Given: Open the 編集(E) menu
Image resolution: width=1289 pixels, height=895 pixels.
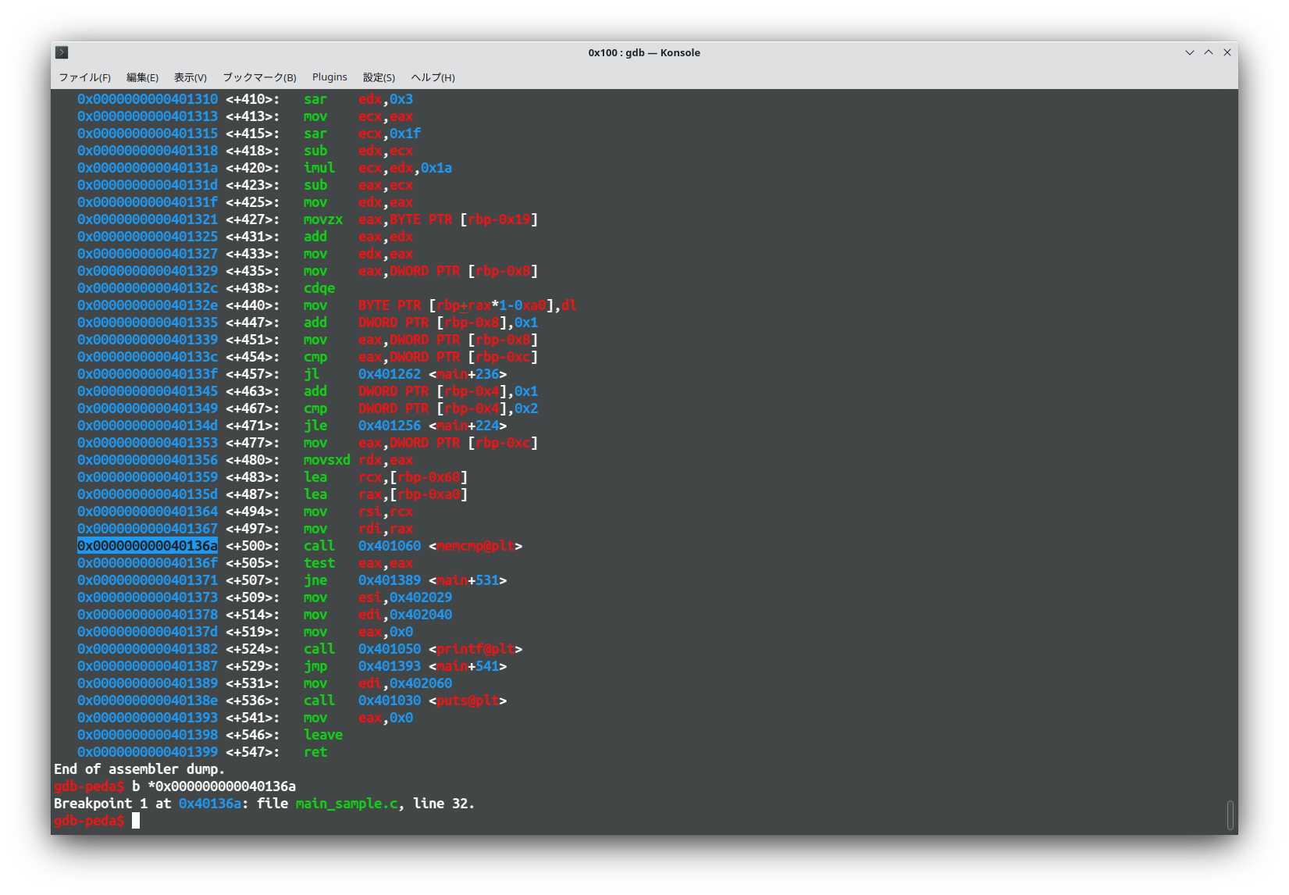Looking at the screenshot, I should pyautogui.click(x=142, y=77).
